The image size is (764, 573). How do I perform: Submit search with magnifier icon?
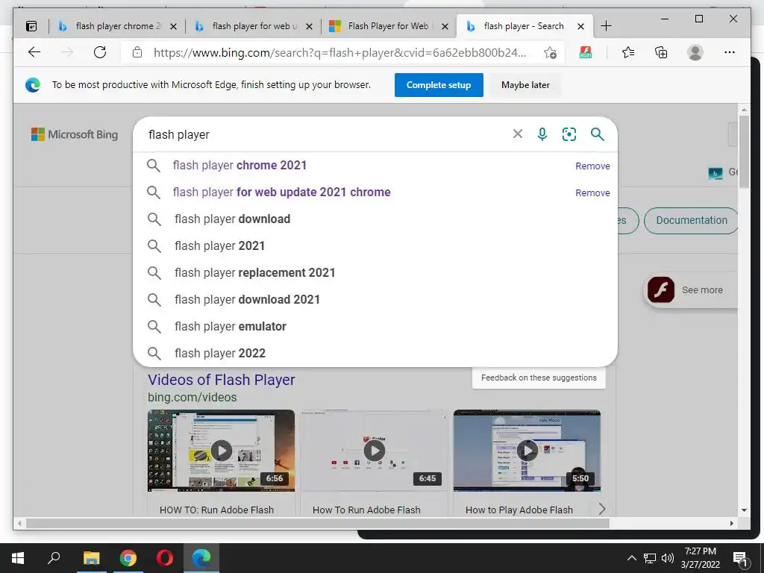pos(598,134)
